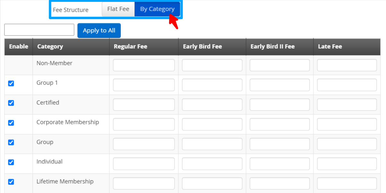
Task: Click the fee amount input beside Apply to All
Action: tap(39, 29)
